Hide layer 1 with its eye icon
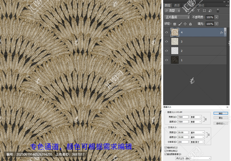This screenshot has height=161, width=231. (167, 60)
